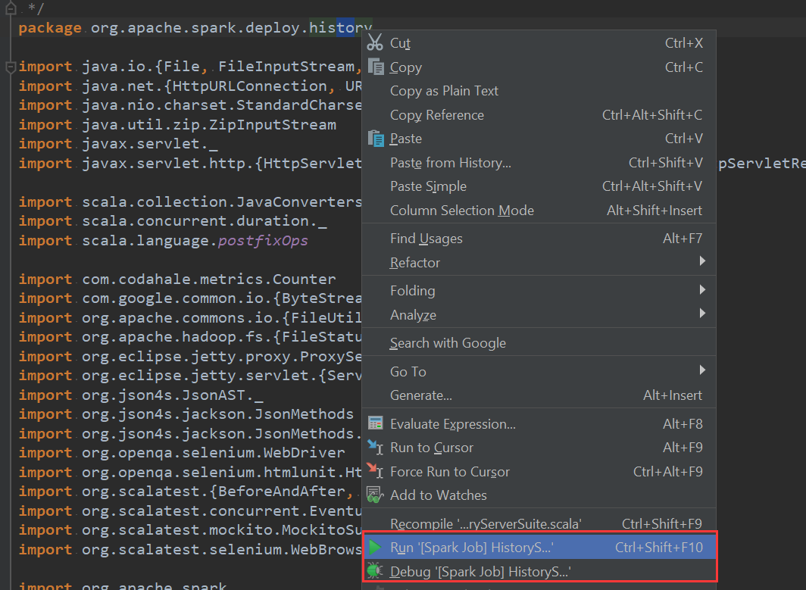Open the Folding submenu arrow
The image size is (806, 590).
[x=701, y=290]
